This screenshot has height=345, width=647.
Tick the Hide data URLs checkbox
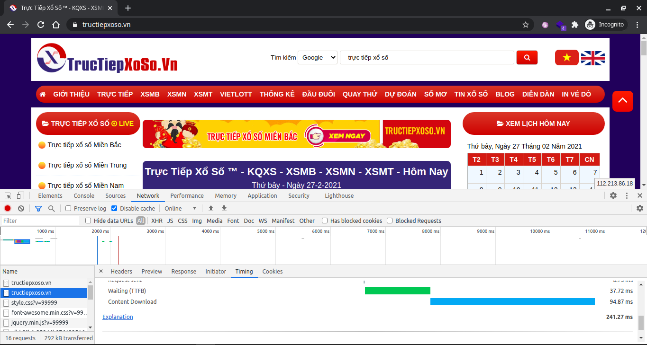click(x=88, y=221)
